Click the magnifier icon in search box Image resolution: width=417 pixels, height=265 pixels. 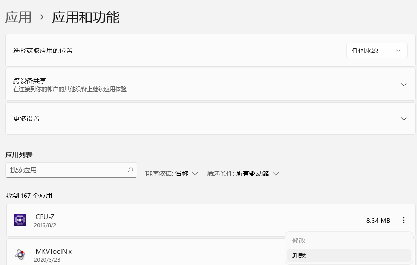pyautogui.click(x=130, y=170)
